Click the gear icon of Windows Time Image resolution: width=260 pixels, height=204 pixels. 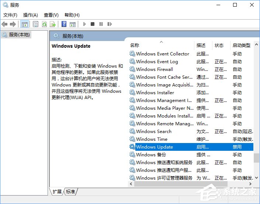click(x=132, y=139)
